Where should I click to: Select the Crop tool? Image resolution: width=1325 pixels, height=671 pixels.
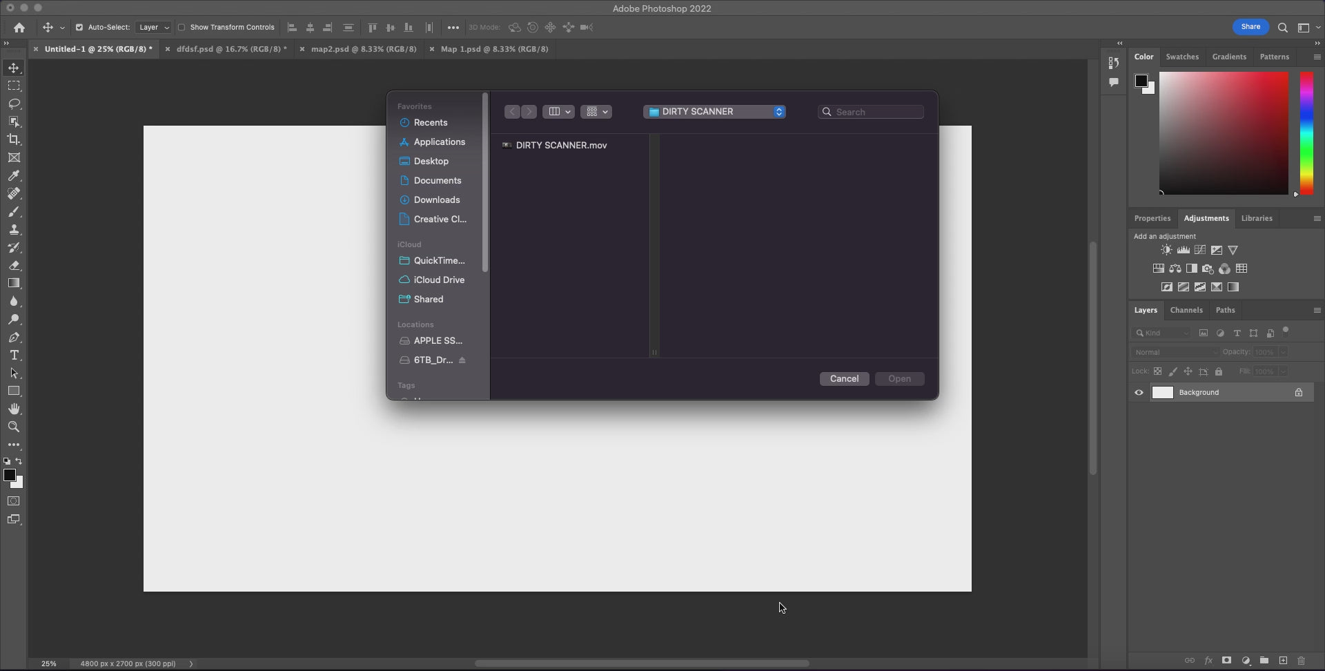click(x=14, y=139)
